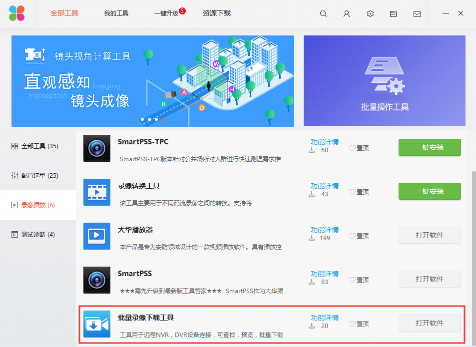Click the SmartPSS description starting with ★★★
The width and height of the screenshot is (476, 347).
(202, 291)
